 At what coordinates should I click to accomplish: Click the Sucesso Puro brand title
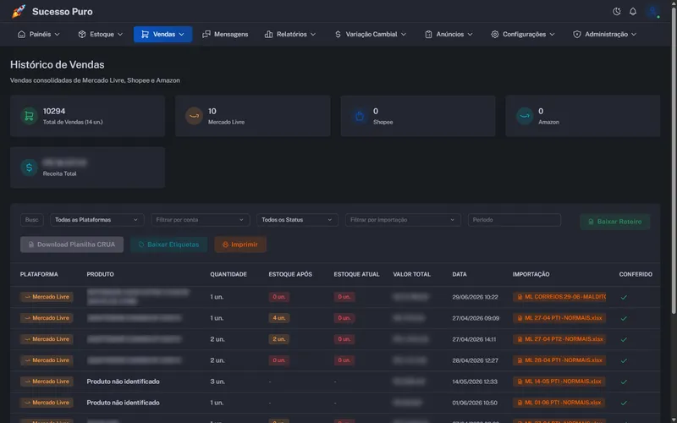coord(62,12)
